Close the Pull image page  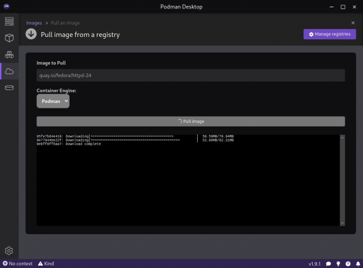[353, 22]
